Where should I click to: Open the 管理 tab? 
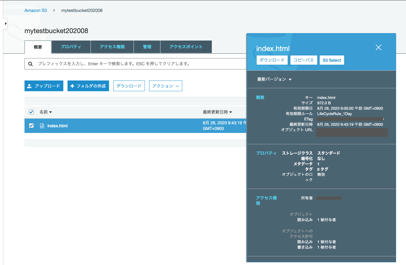tap(147, 47)
